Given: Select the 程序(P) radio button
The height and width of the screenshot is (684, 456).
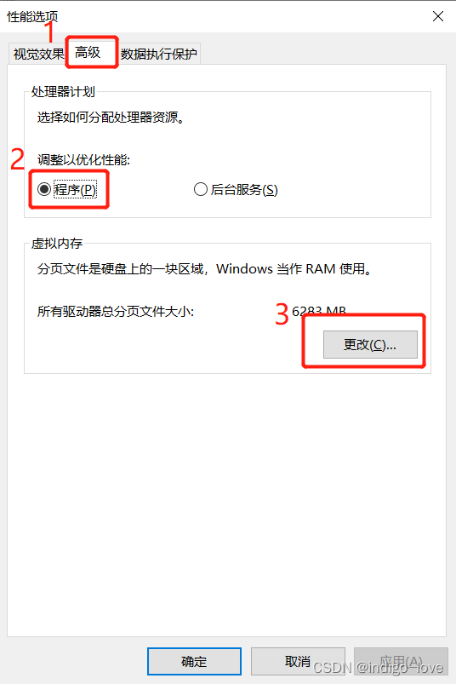Looking at the screenshot, I should (x=66, y=189).
